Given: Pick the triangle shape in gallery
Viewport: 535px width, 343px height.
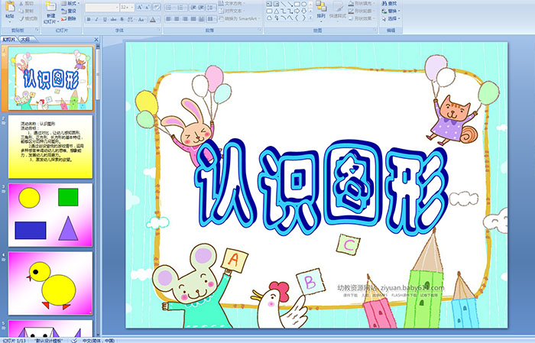Looking at the screenshot, I should tap(277, 11).
